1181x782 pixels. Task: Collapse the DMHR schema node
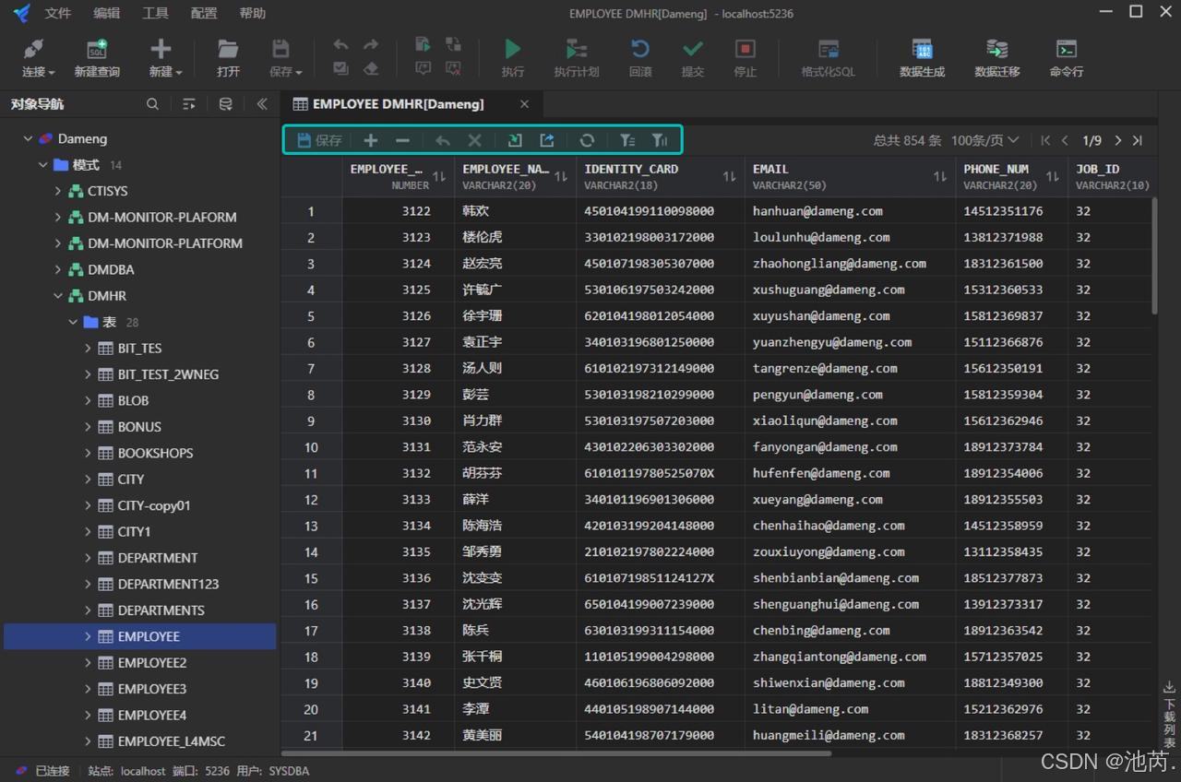[x=57, y=295]
